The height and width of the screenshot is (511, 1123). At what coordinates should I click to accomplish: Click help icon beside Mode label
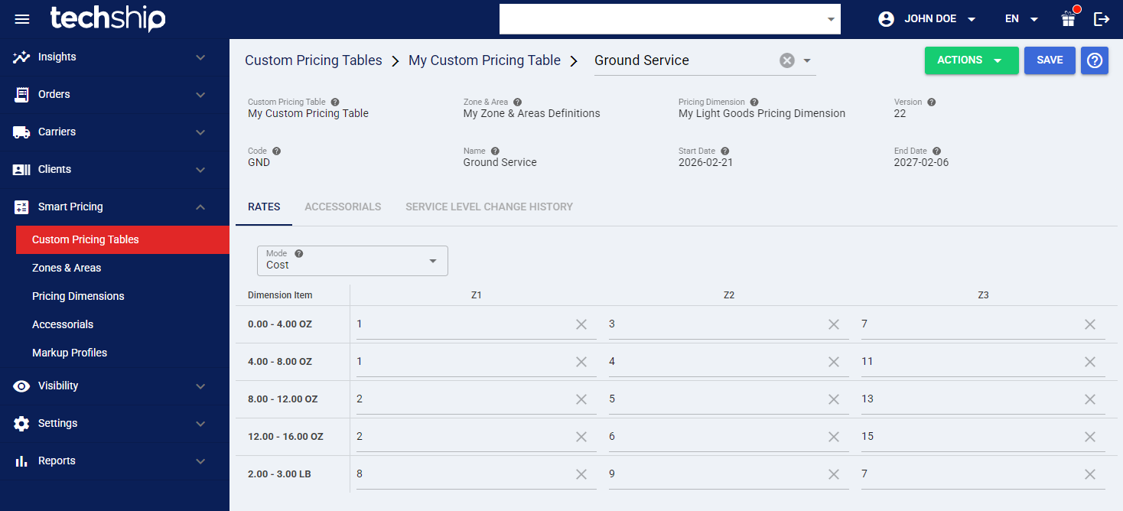point(299,253)
